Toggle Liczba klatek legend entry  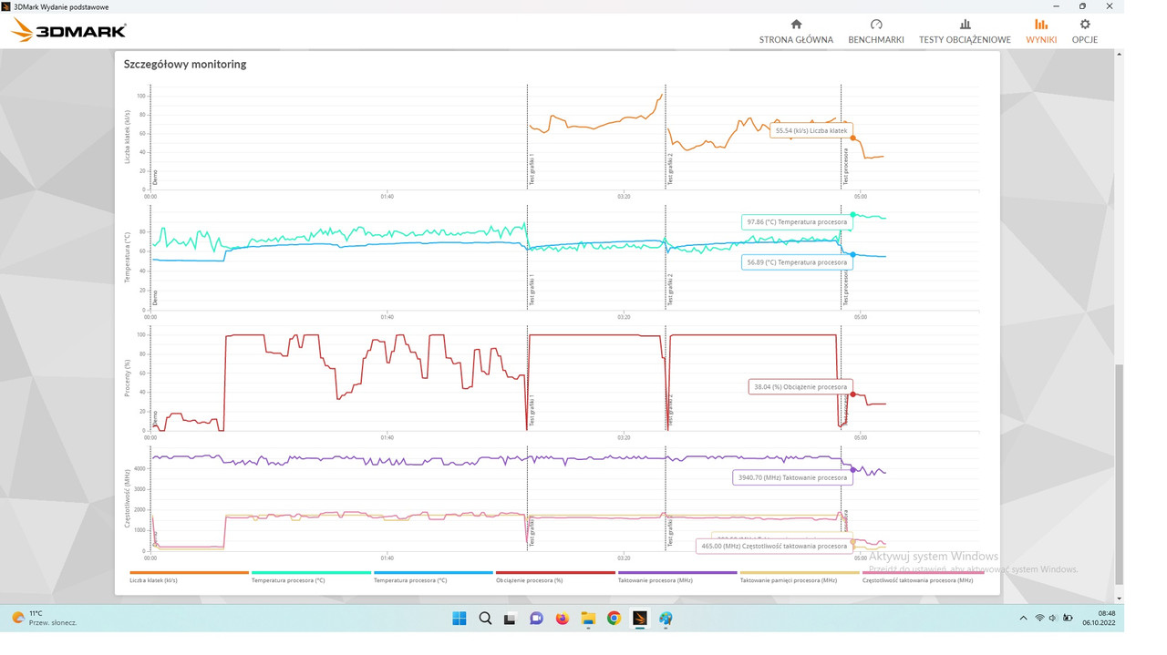(x=189, y=577)
